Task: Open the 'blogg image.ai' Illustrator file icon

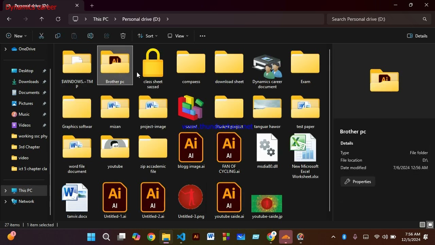Action: [x=191, y=147]
